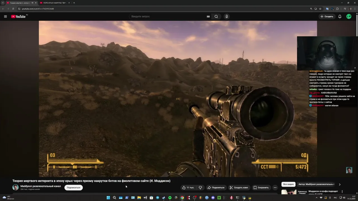The height and width of the screenshot is (201, 358).
Task: Open Microsoft Store from the taskbar
Action: click(x=151, y=198)
